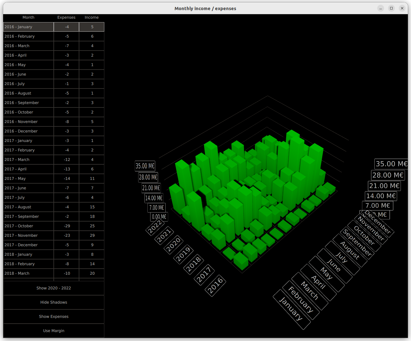Viewport: 411px width, 341px height.
Task: Select the 2016 - October month cell
Action: point(28,112)
